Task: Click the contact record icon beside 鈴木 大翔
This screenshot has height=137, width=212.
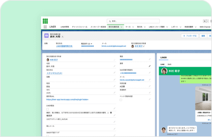Action: coord(47,36)
